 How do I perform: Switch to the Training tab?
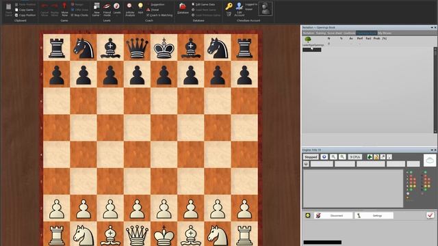pyautogui.click(x=321, y=33)
